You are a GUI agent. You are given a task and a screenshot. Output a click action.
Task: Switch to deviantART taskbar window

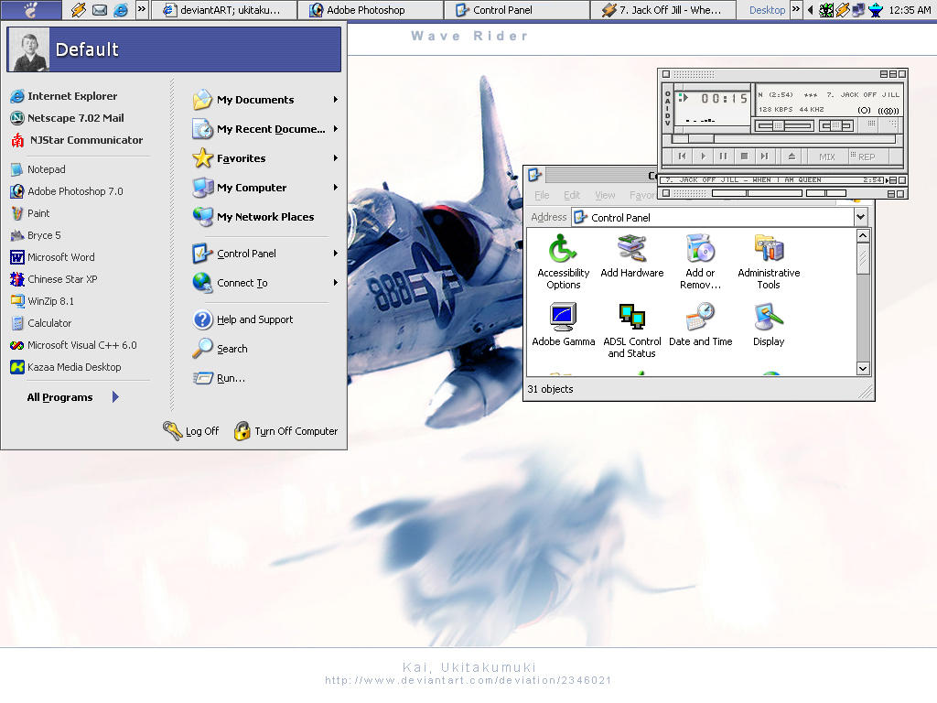(x=224, y=10)
